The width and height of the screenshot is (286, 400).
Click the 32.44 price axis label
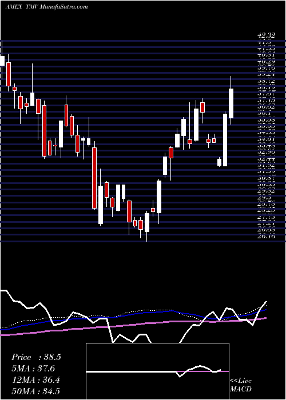(266, 159)
